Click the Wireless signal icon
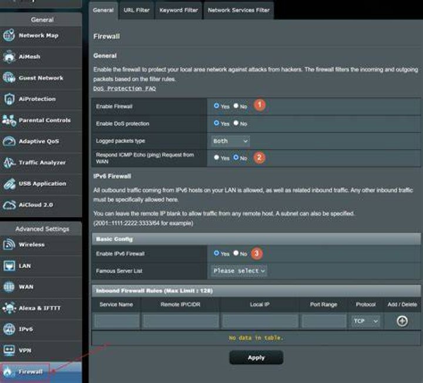 click(9, 244)
